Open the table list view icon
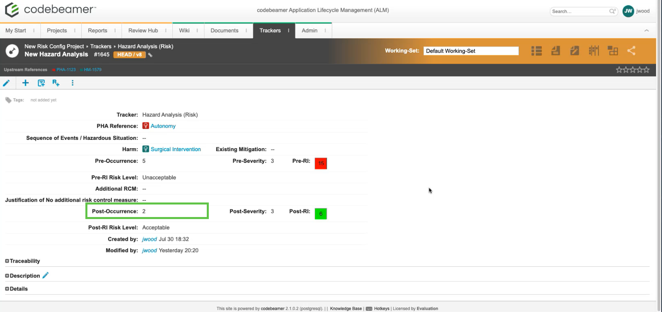This screenshot has width=662, height=312. click(536, 51)
